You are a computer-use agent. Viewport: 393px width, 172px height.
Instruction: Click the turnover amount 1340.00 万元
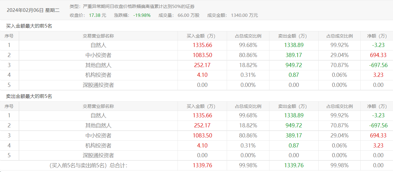(244, 15)
